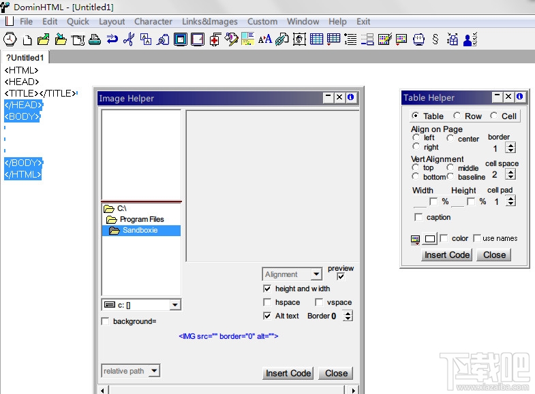Select the Table radio button

415,116
